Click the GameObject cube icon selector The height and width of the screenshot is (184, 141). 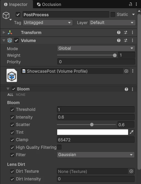tap(6, 15)
